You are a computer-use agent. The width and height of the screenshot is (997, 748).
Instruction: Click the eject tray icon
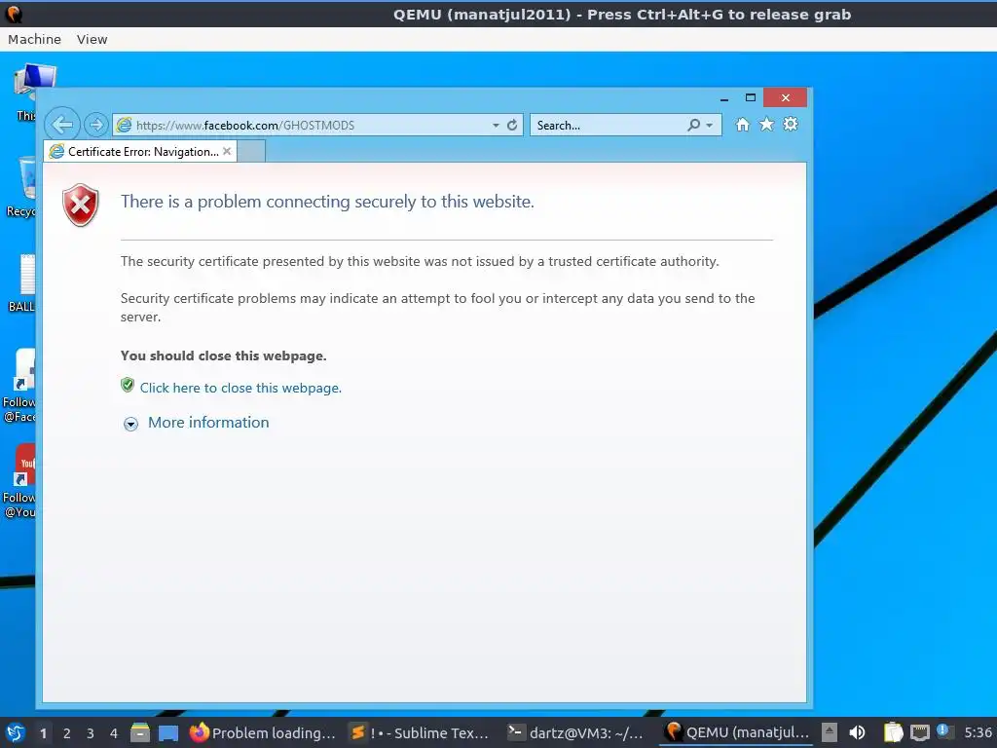tap(829, 732)
